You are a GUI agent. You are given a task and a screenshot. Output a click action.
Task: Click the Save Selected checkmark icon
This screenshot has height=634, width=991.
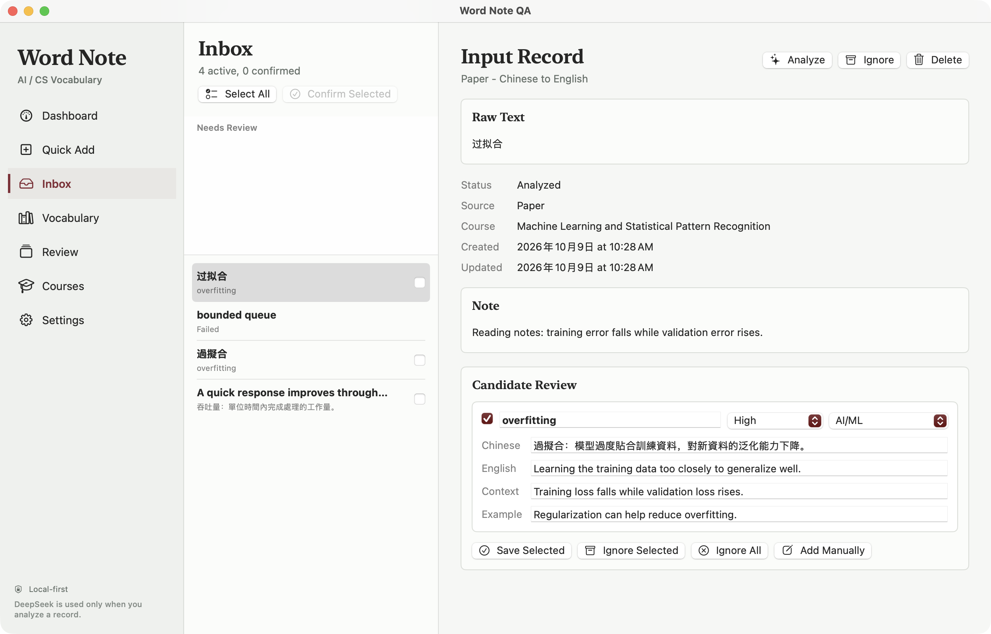pos(484,551)
